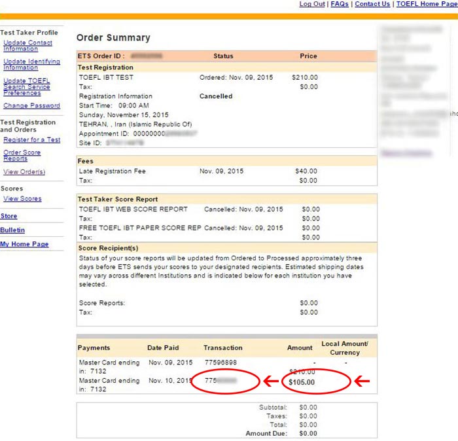458x441 pixels.
Task: Go to TOEFL Home Page
Action: [427, 4]
